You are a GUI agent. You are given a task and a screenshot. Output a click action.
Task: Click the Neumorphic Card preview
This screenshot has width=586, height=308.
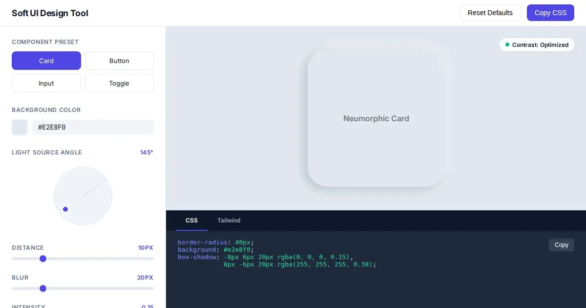376,118
